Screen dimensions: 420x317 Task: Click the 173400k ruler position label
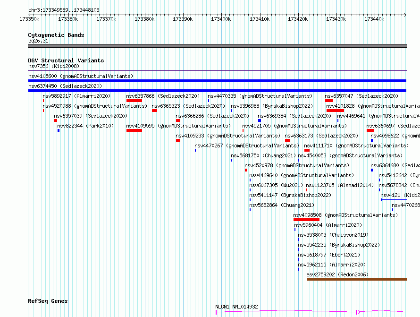(x=221, y=19)
